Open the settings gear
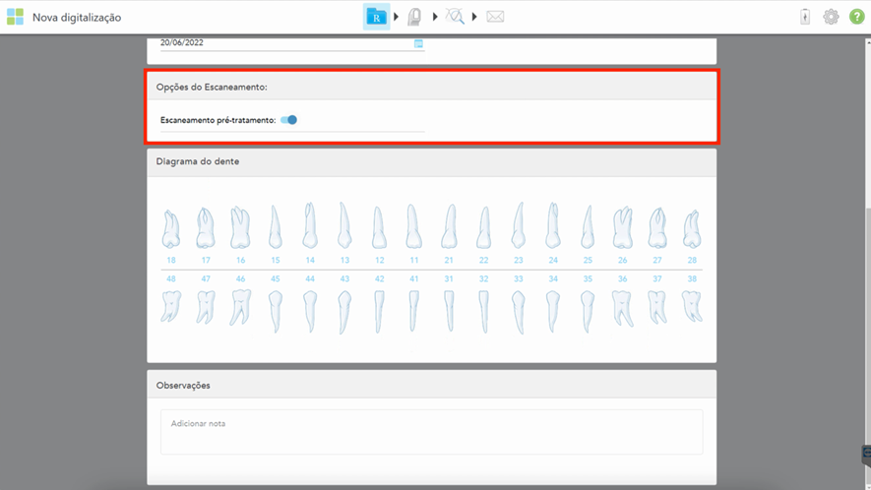871x490 pixels. click(x=831, y=17)
